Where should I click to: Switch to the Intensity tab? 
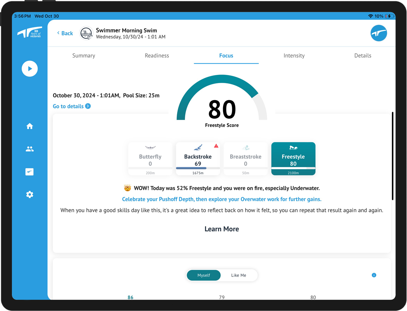(x=294, y=56)
